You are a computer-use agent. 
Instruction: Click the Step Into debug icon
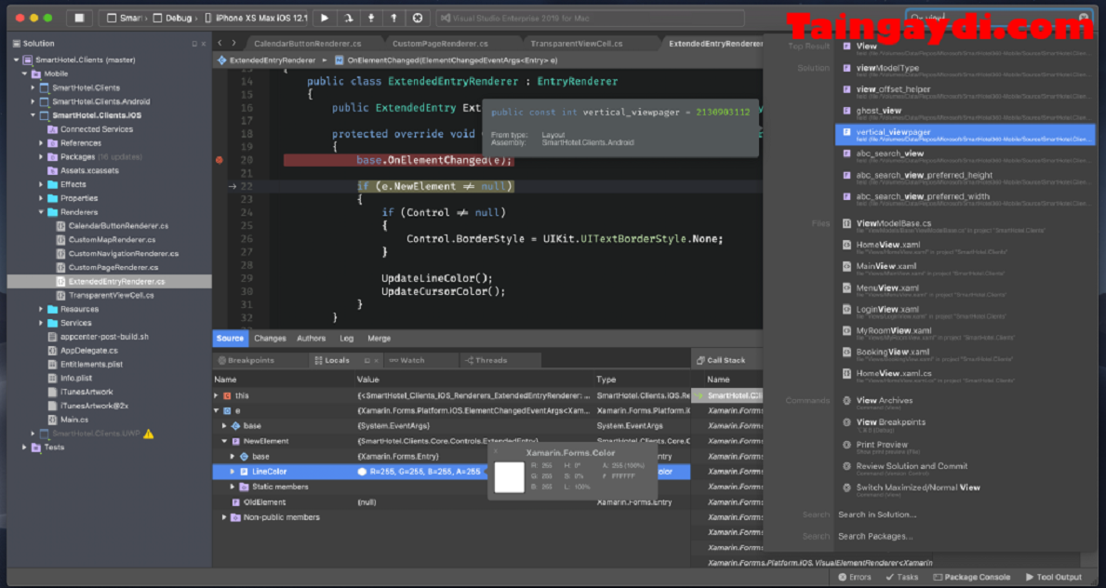[371, 18]
